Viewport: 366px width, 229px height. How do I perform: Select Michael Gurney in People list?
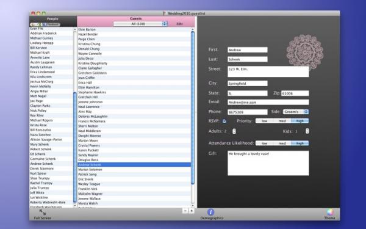click(x=51, y=38)
